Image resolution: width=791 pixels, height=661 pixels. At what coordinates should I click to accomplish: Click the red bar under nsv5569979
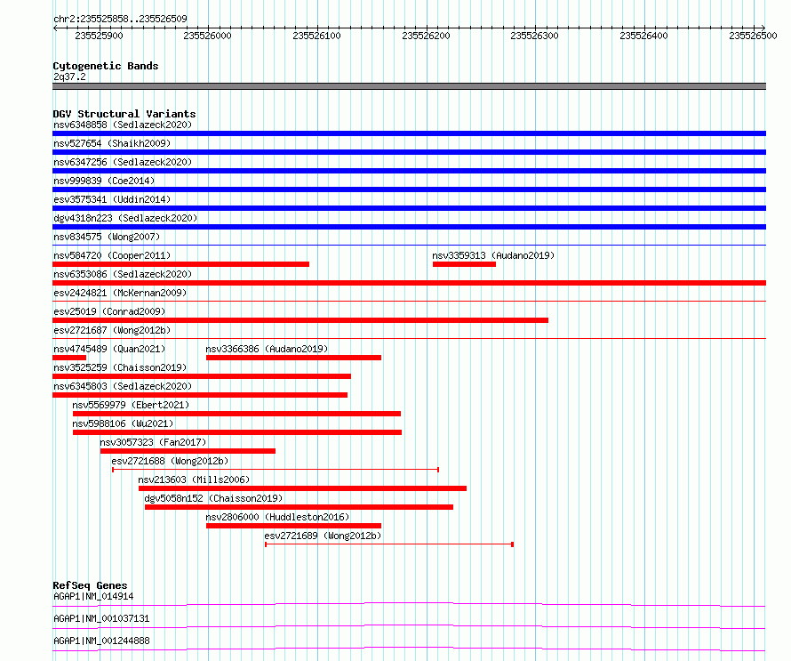[236, 414]
